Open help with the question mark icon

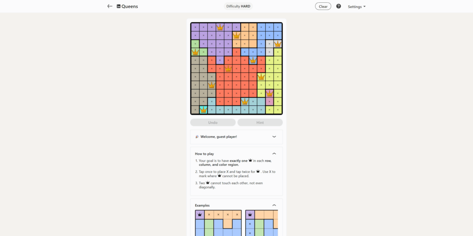click(339, 6)
